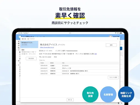Image resolution: width=140 pixels, height=105 pixels.
Task: Expand the chevron beside the globe sidebar icon
Action: (x=17, y=43)
